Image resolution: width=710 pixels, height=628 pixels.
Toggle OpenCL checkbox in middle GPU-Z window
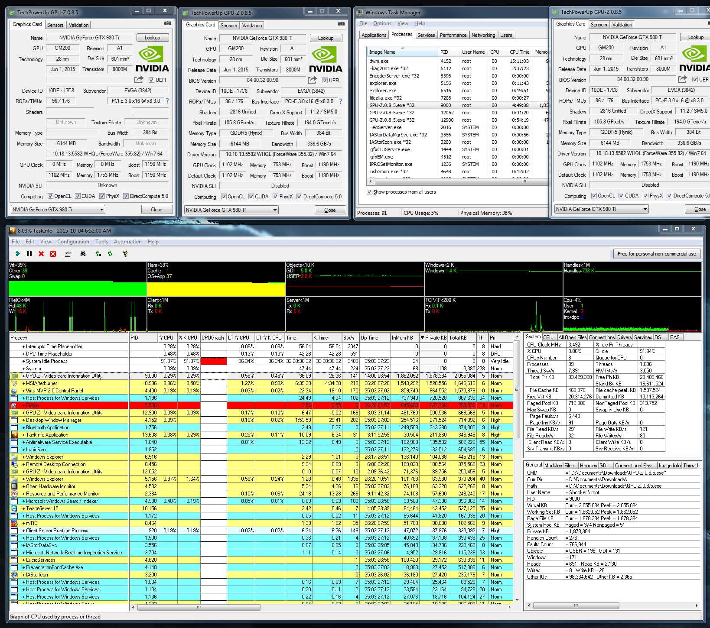click(224, 197)
